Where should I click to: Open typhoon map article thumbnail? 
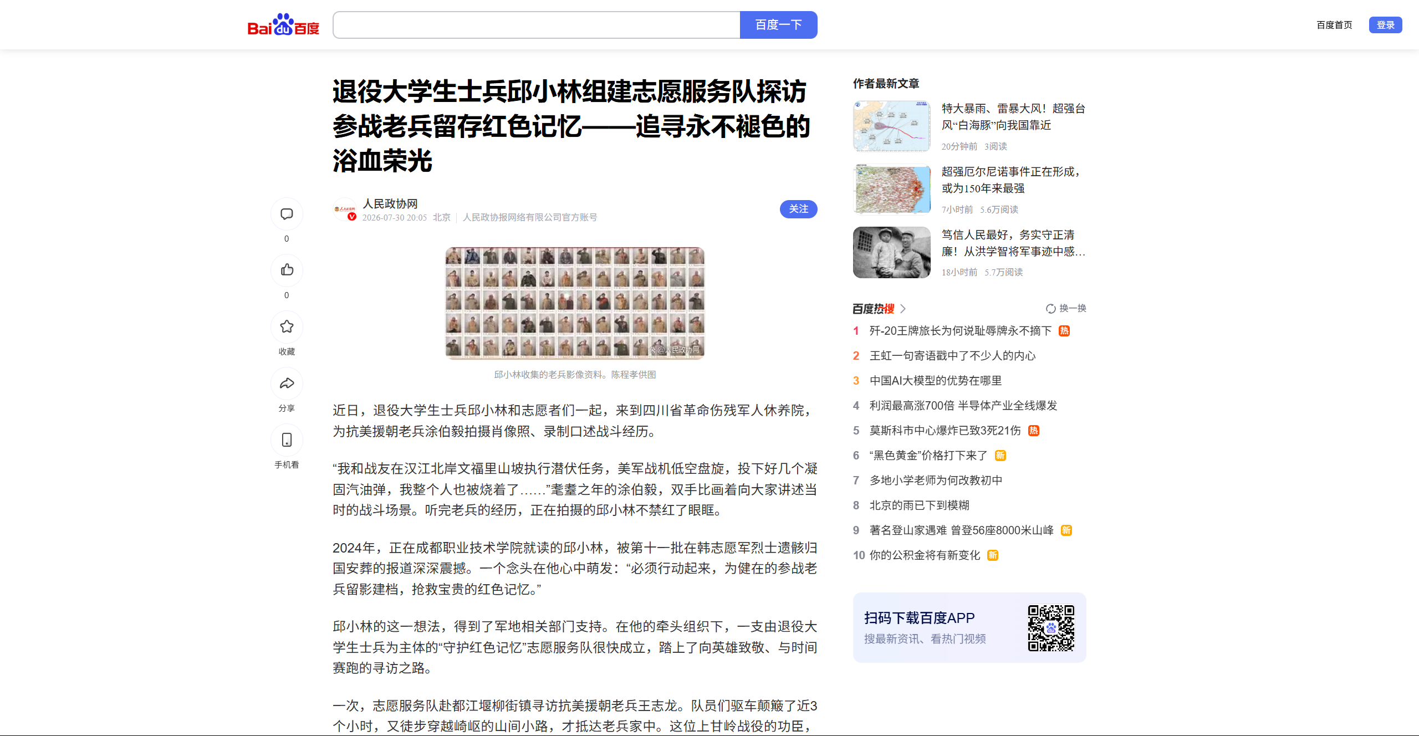click(x=892, y=126)
